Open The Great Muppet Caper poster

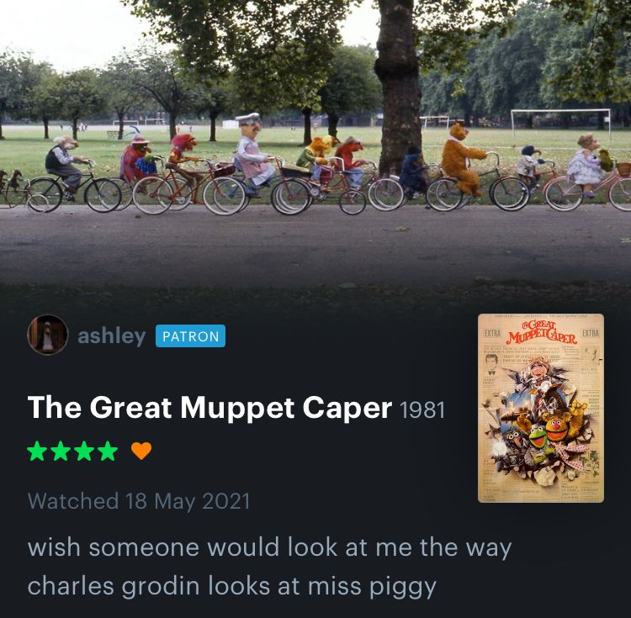(x=541, y=408)
